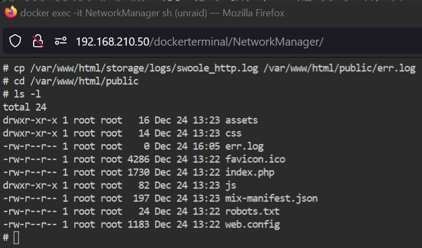Click the insecure connection padlock icon
Screen dimensions: 422x248
point(37,41)
